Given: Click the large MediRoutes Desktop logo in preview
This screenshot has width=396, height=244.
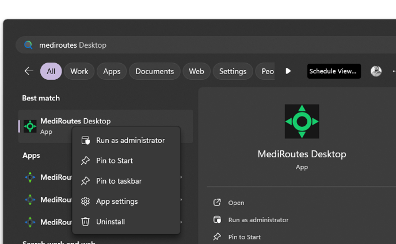Looking at the screenshot, I should pos(302,122).
